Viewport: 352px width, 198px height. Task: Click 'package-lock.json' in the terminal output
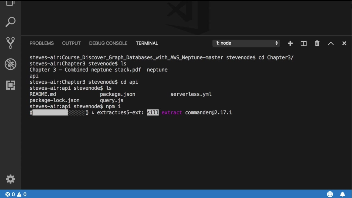(54, 100)
